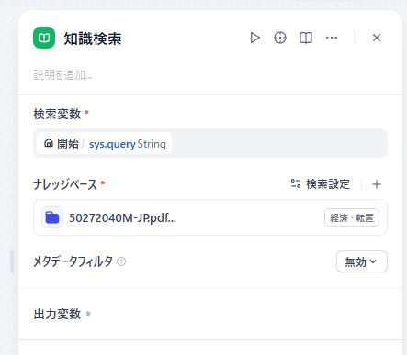This screenshot has width=407, height=355.
Task: Run this step with the play icon
Action: click(254, 38)
